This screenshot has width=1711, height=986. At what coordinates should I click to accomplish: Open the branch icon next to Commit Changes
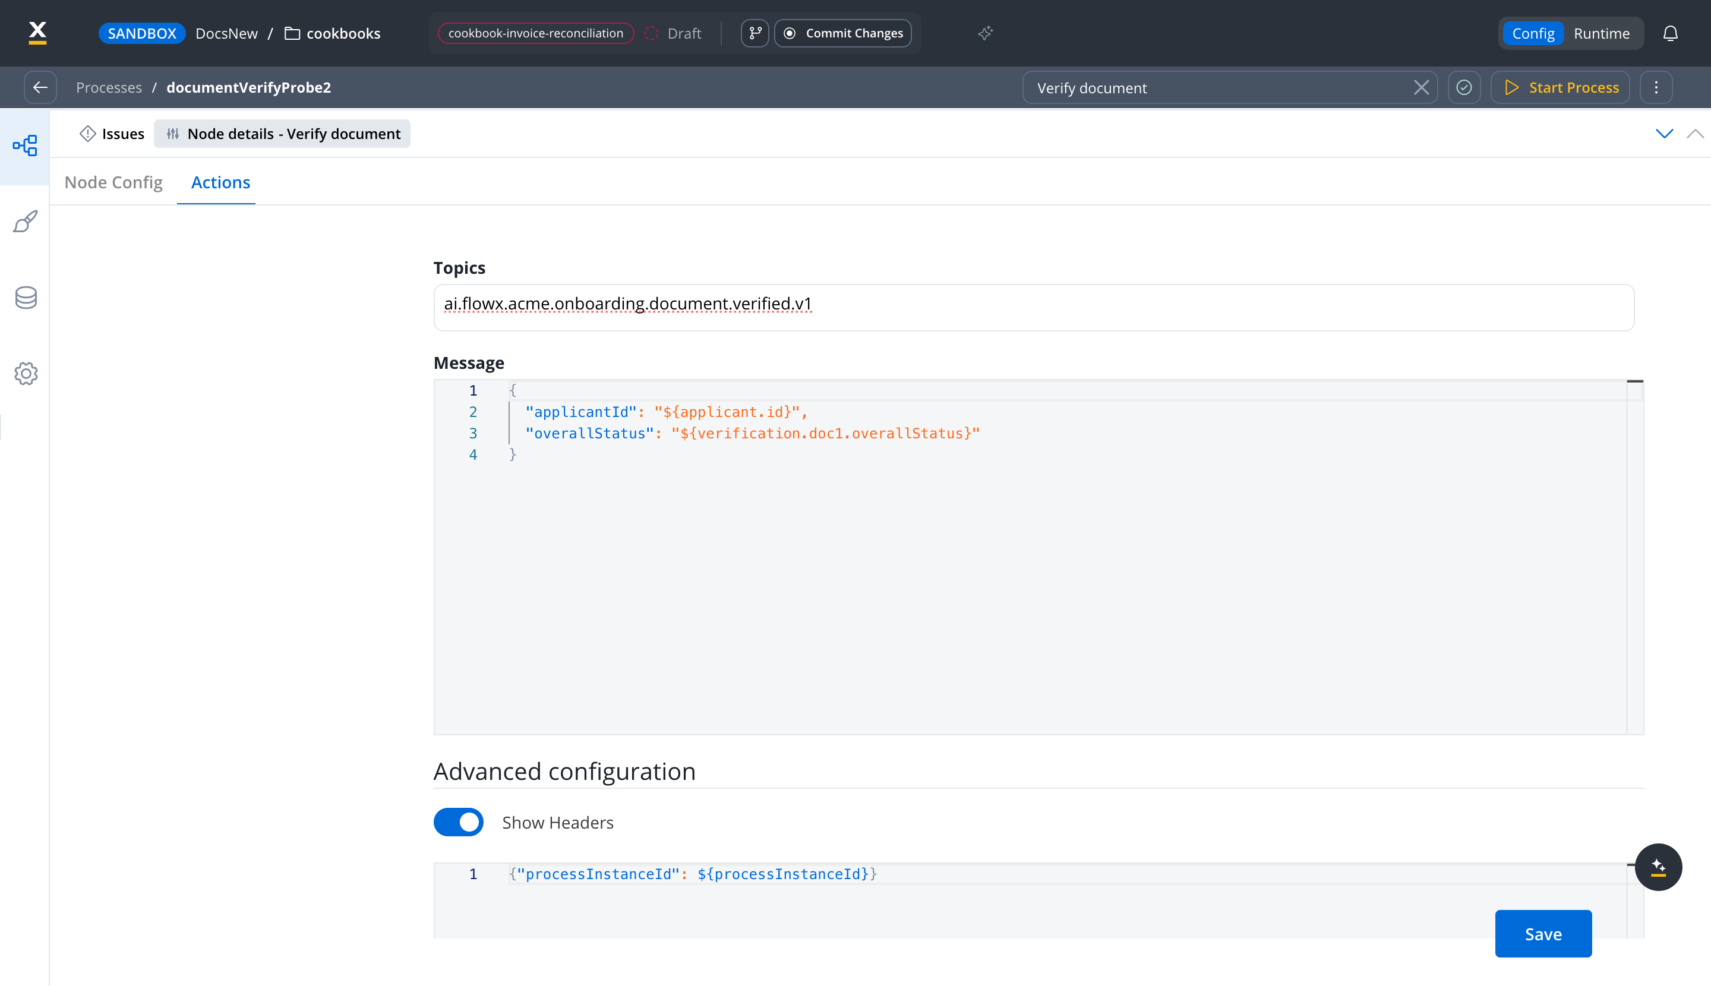[755, 33]
